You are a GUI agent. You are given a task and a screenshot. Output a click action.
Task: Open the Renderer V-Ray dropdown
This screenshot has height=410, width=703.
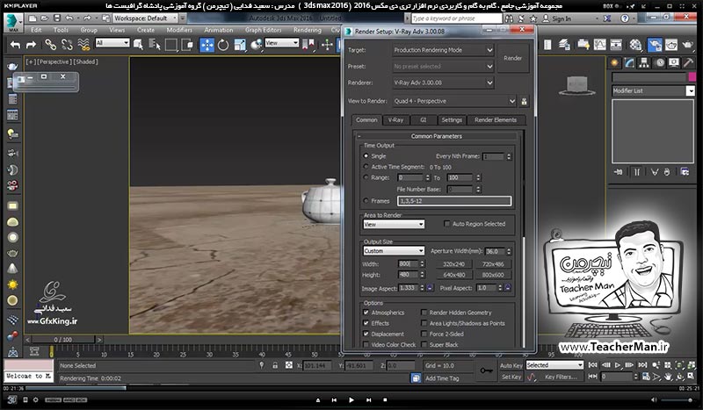coord(443,83)
